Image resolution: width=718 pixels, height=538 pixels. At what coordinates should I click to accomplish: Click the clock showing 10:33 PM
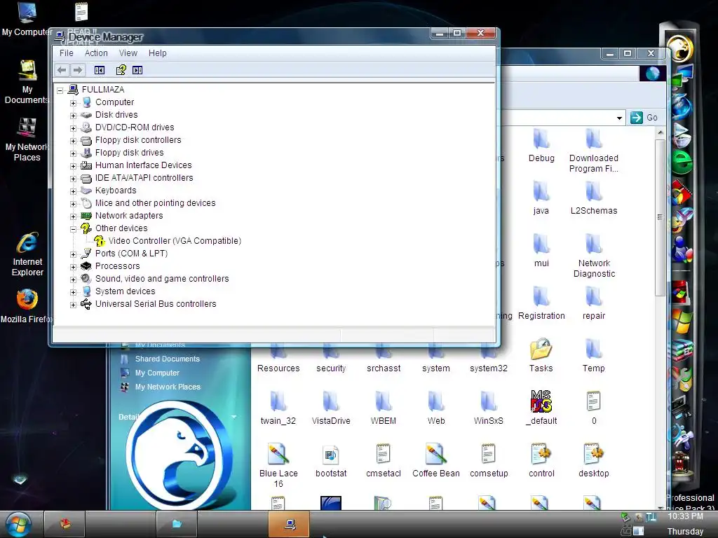point(685,516)
